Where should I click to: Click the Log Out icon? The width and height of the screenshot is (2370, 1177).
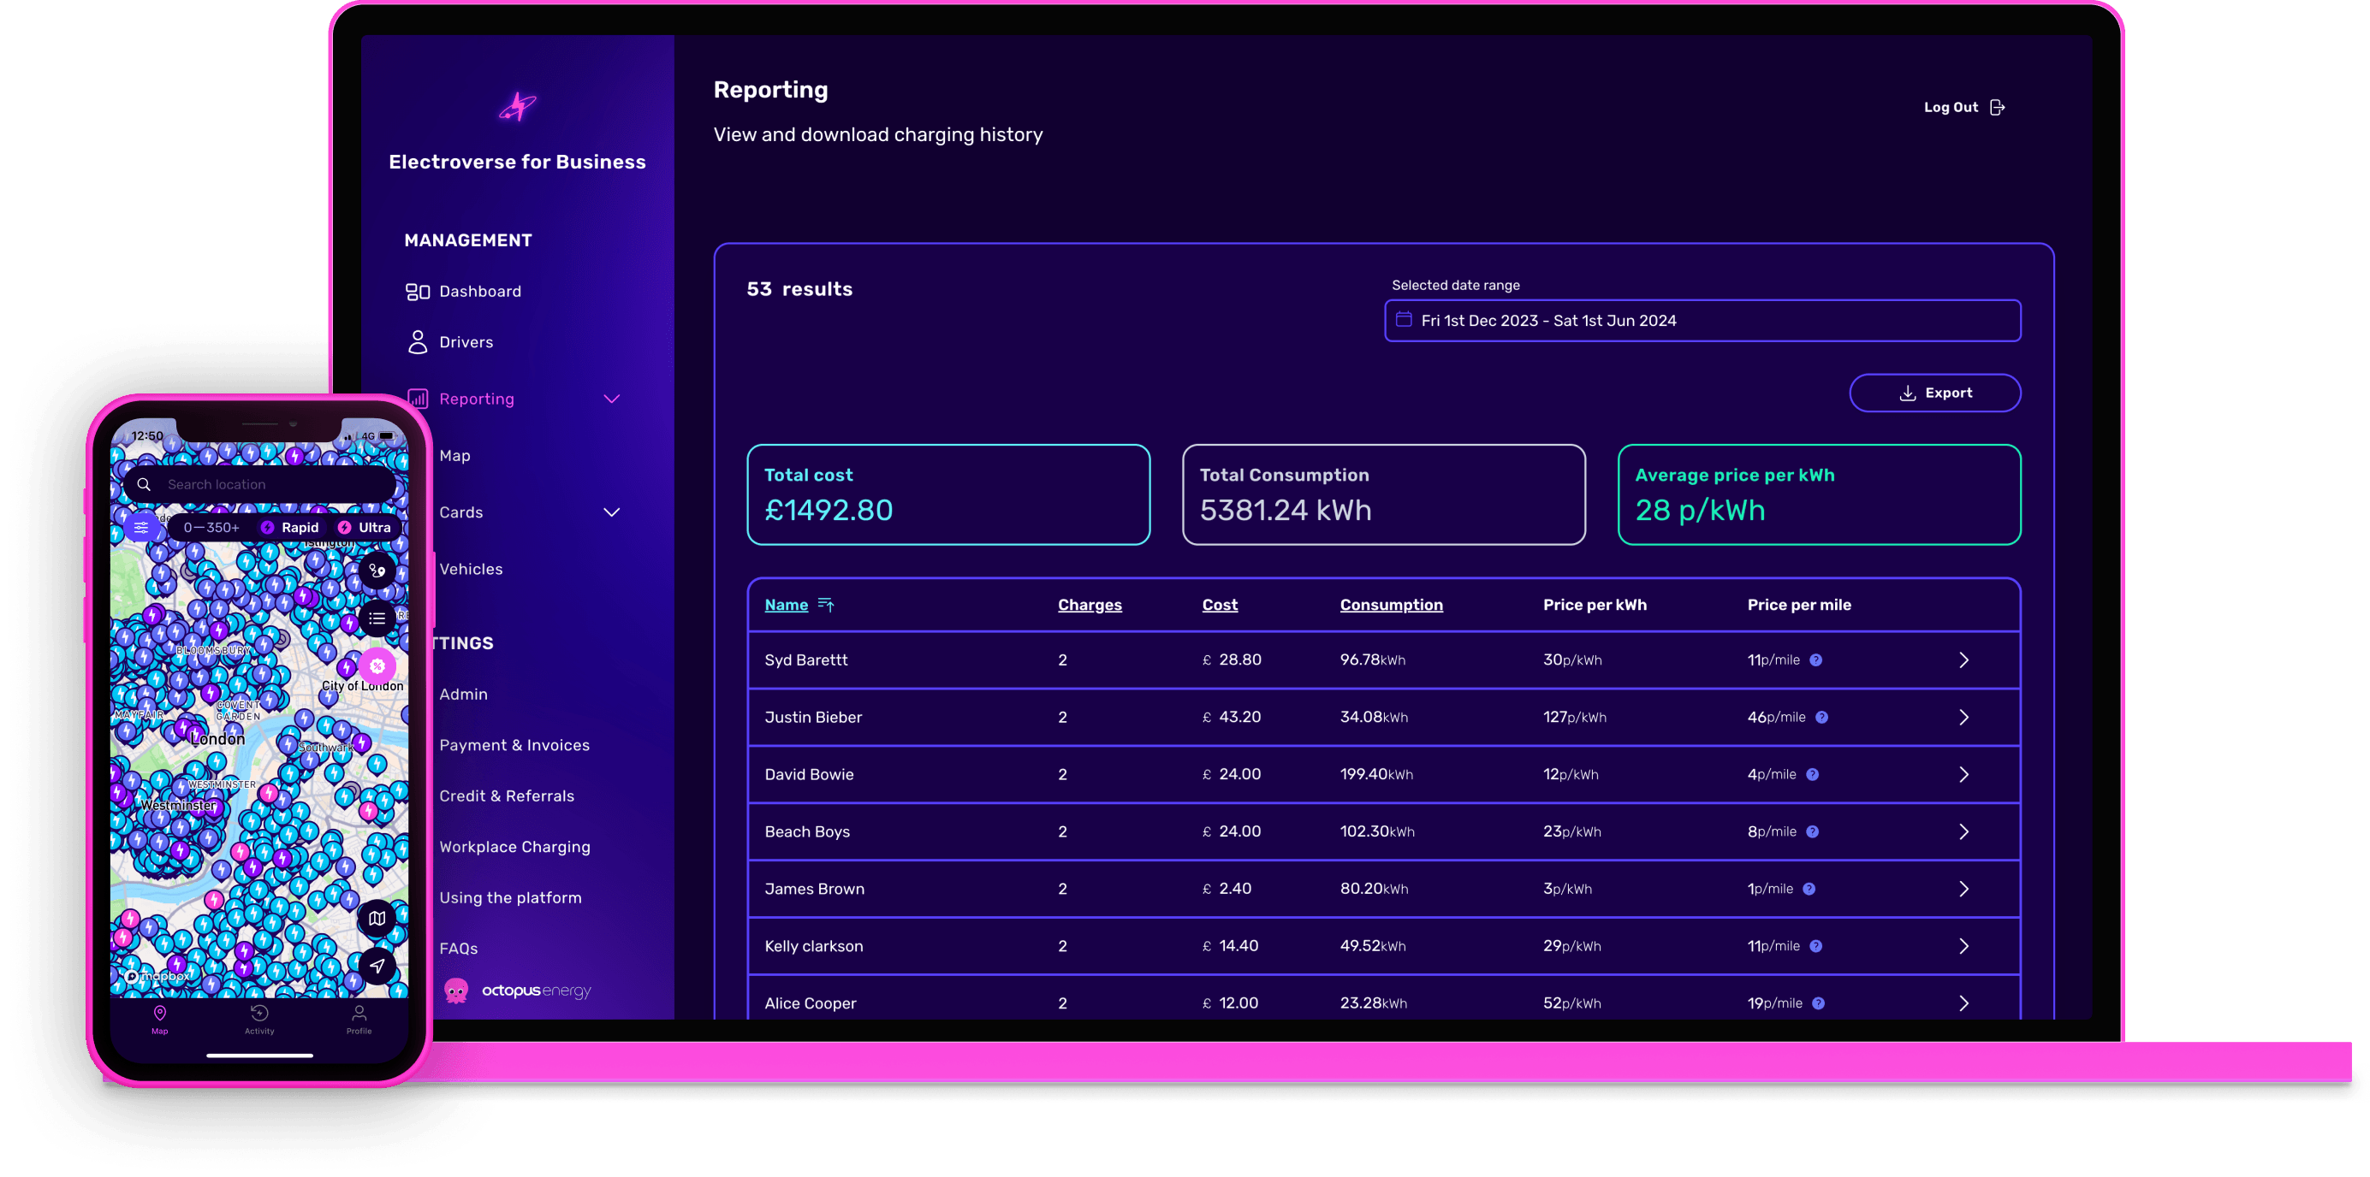click(x=1997, y=108)
